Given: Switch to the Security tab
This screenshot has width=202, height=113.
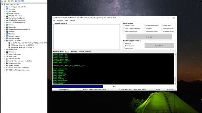Looking at the screenshot, I should click(x=74, y=51).
